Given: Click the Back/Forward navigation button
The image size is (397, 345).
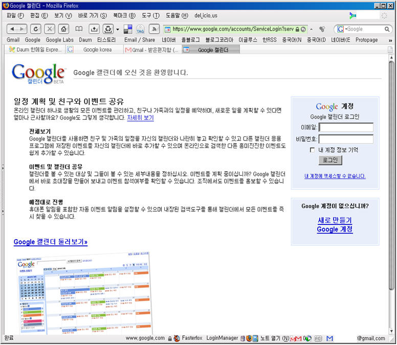Looking at the screenshot, I should click(x=17, y=29).
